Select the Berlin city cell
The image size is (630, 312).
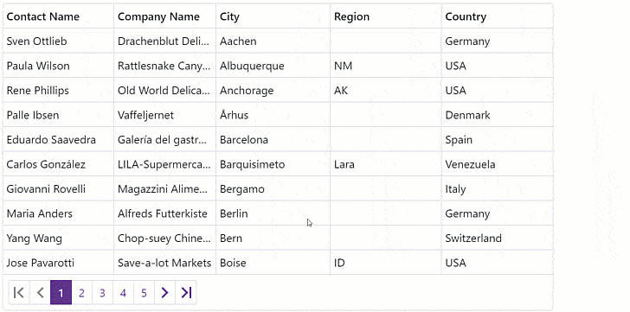[273, 213]
